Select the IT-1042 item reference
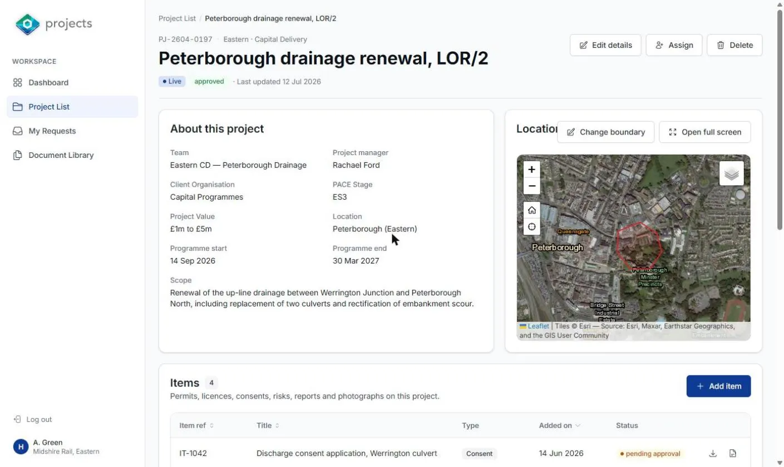This screenshot has width=784, height=467. pos(193,454)
